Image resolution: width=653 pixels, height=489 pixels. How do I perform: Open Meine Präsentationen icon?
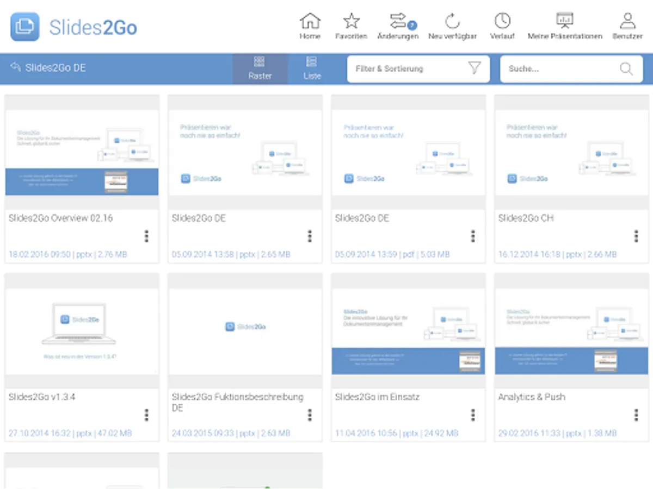click(564, 21)
